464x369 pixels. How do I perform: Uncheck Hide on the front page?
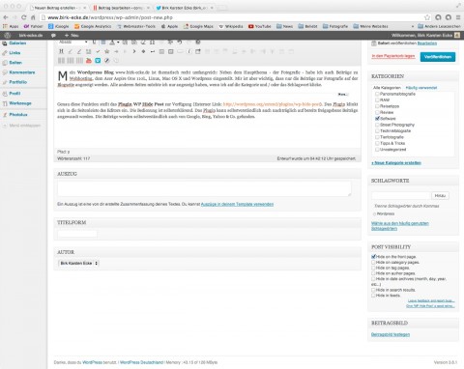click(373, 257)
